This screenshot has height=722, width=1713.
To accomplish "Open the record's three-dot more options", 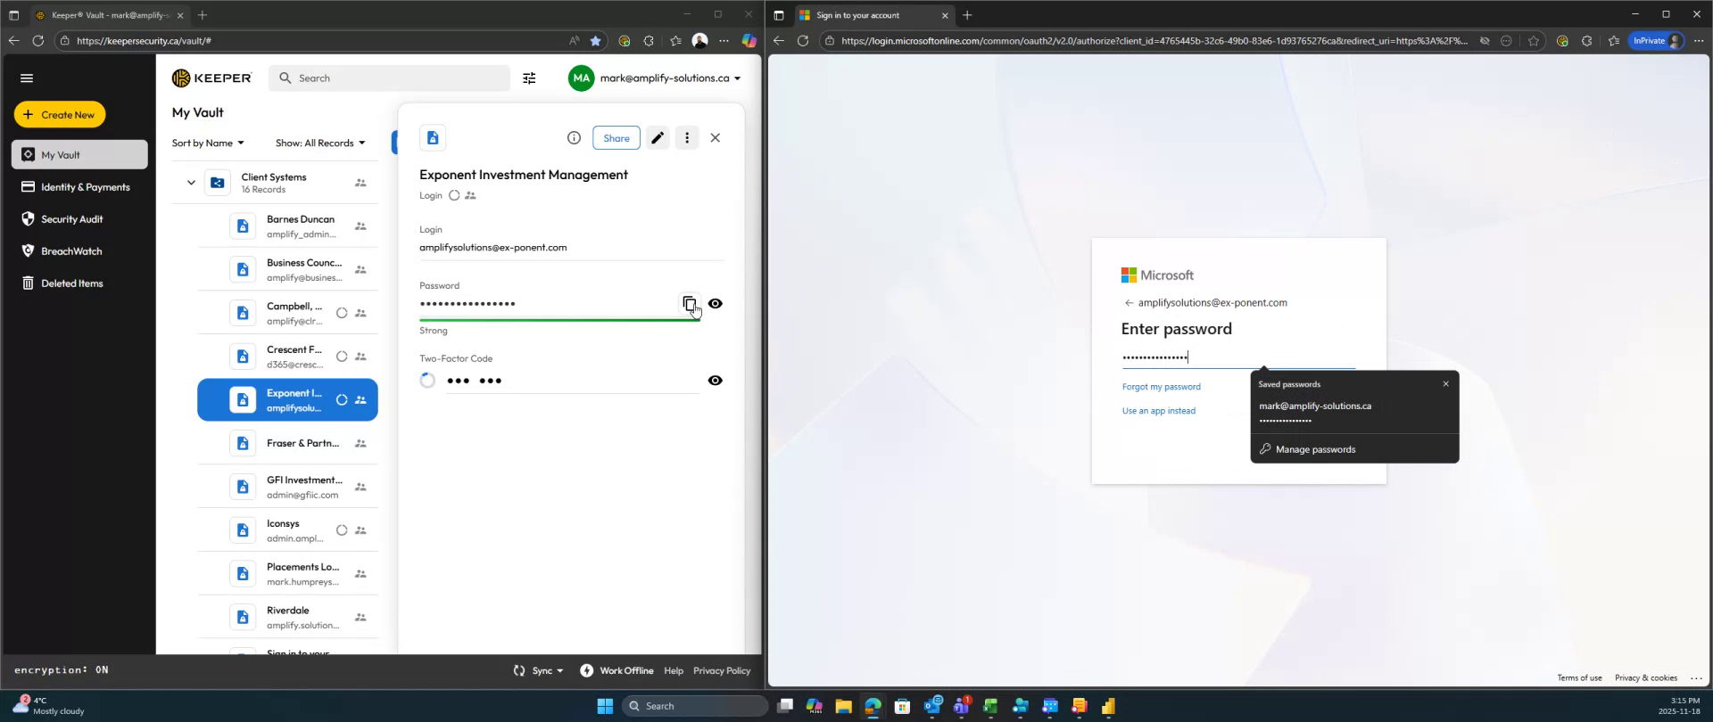I will pyautogui.click(x=687, y=138).
